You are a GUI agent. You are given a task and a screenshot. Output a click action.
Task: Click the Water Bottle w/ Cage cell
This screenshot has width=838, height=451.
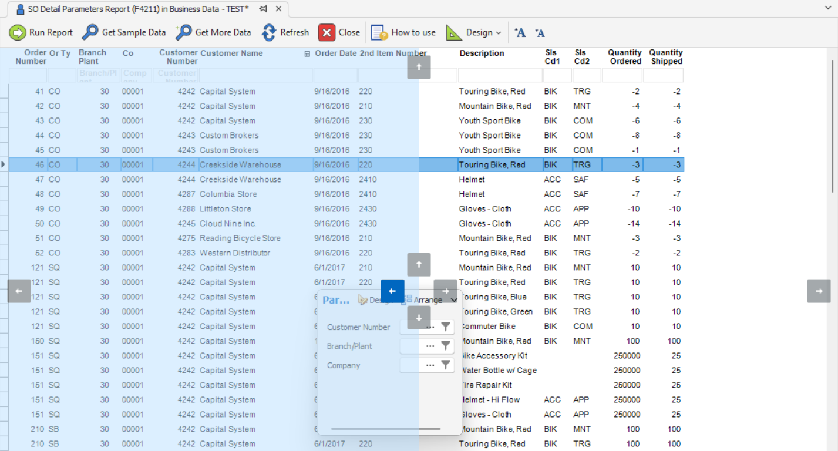click(500, 371)
